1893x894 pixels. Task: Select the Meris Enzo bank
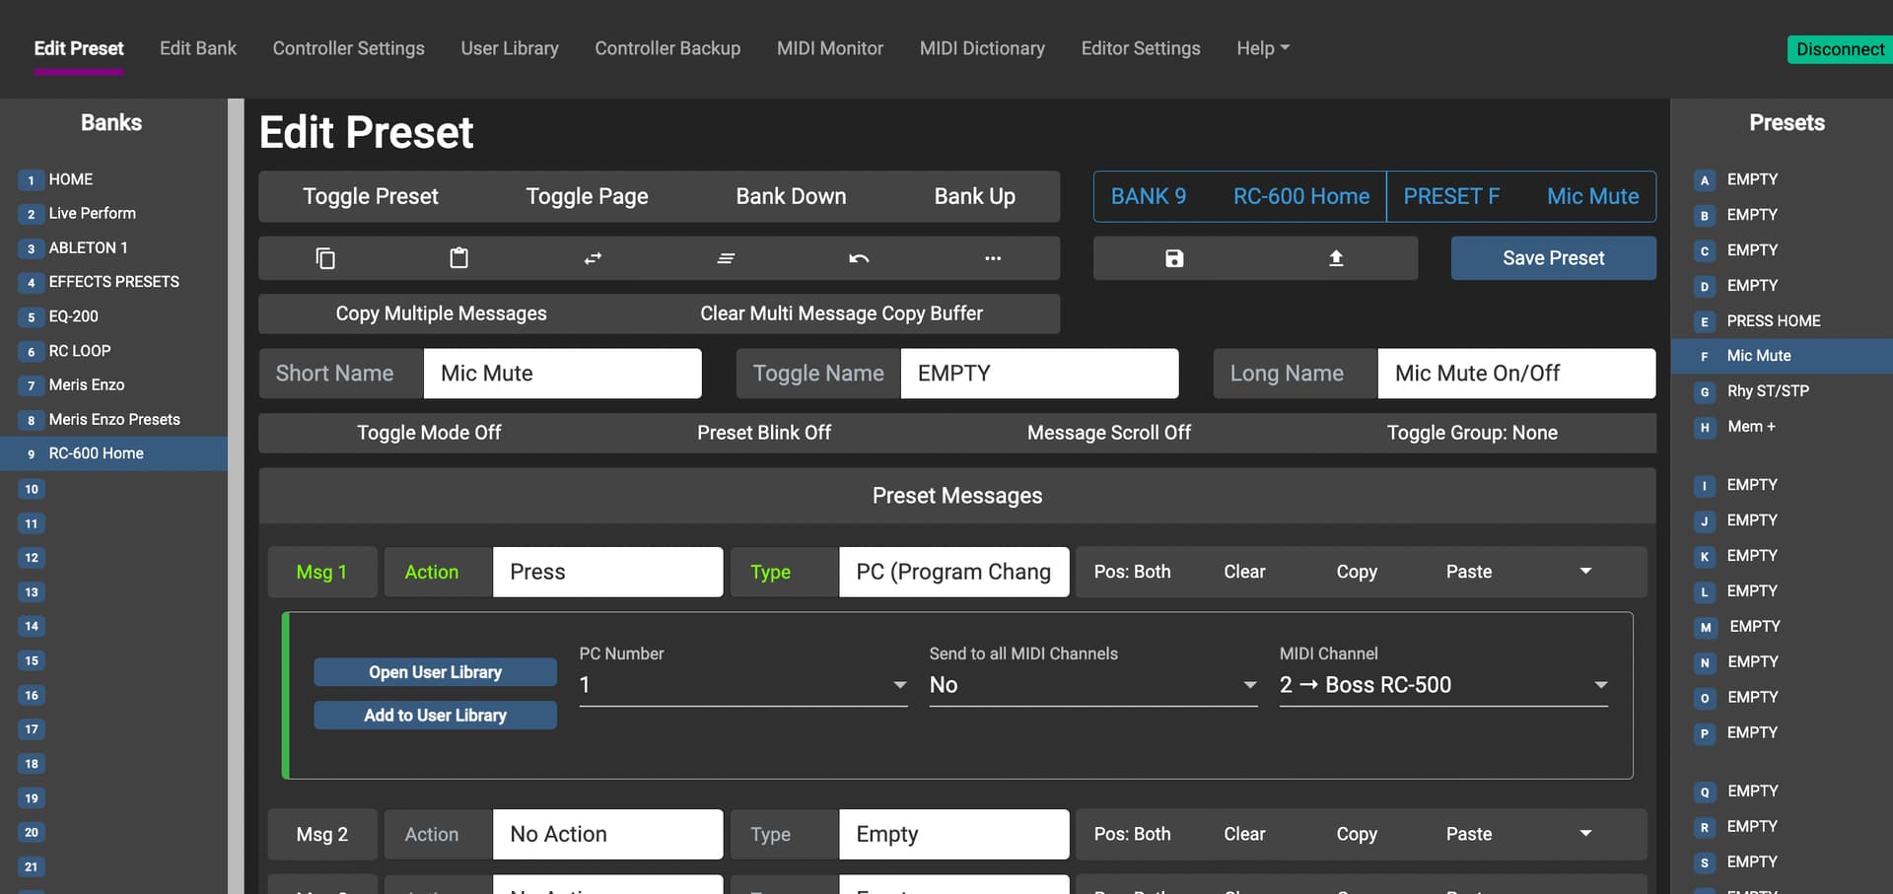pos(87,385)
